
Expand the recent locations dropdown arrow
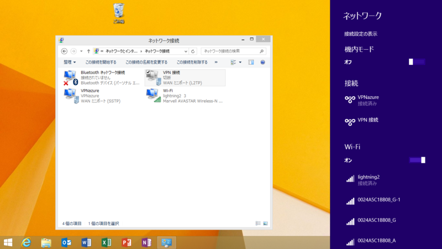tap(81, 51)
